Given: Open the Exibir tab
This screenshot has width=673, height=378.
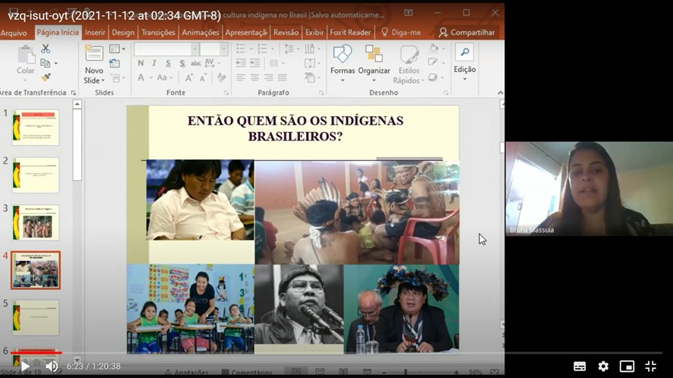Looking at the screenshot, I should [314, 32].
